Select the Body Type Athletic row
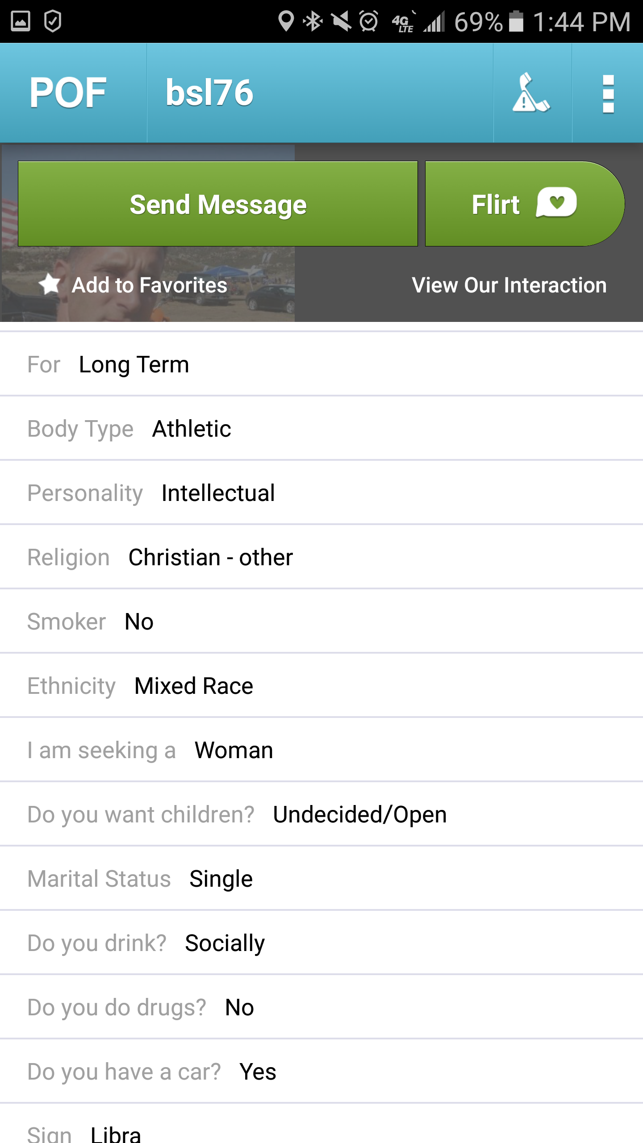Screen dimensions: 643x1143 click(321, 429)
